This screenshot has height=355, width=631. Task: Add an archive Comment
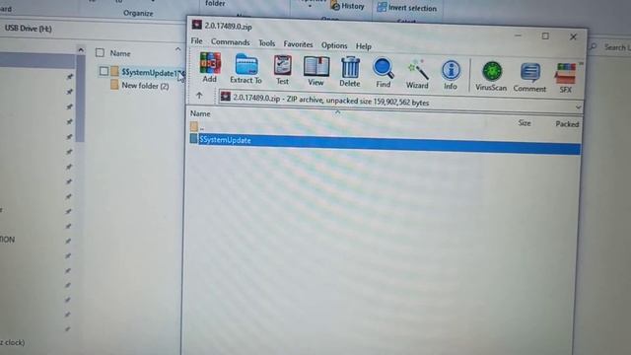(529, 78)
